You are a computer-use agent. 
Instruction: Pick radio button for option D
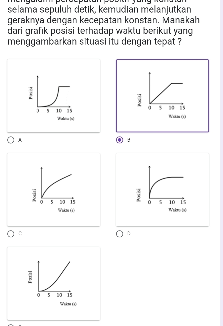pyautogui.click(x=120, y=234)
